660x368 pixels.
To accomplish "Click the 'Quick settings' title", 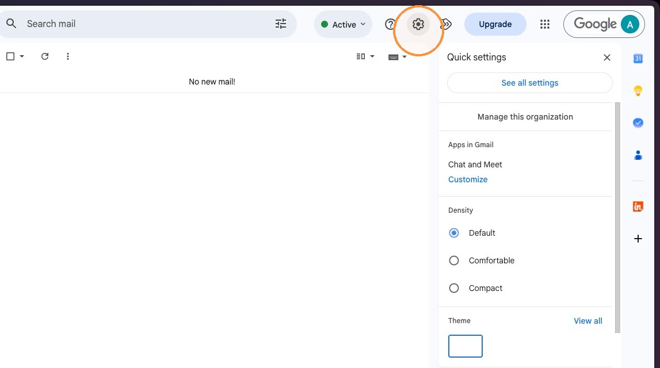I will pos(476,57).
